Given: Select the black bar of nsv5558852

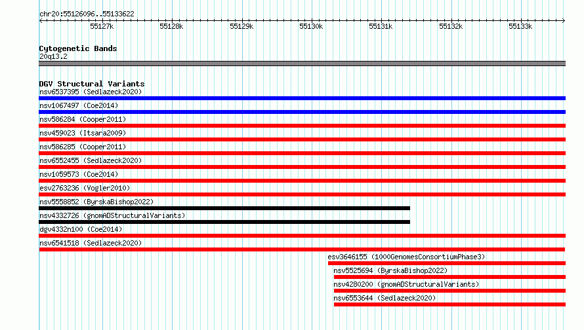Looking at the screenshot, I should click(224, 208).
